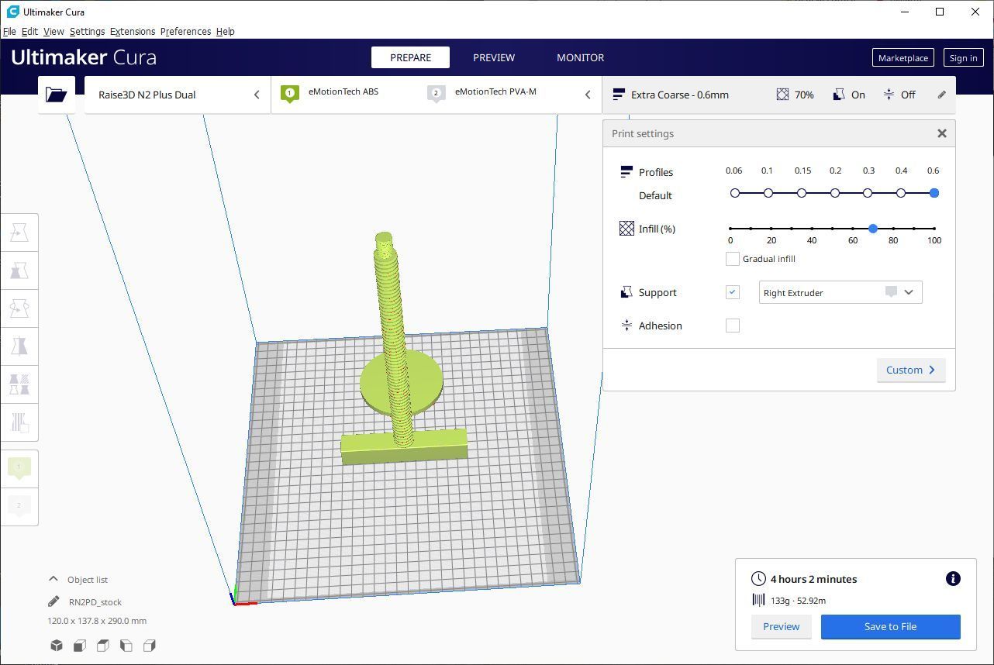Screen dimensions: 994x665
Task: Enable the Adhesion checkbox
Action: tap(732, 326)
